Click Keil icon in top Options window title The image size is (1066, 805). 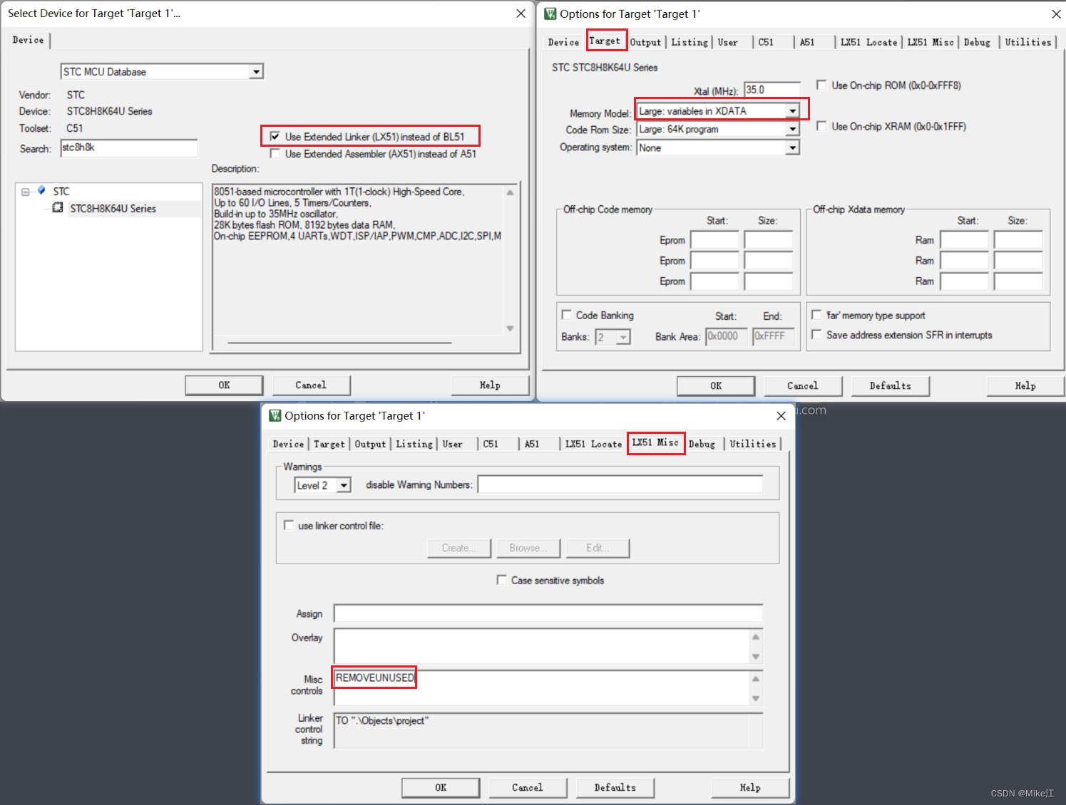(550, 14)
